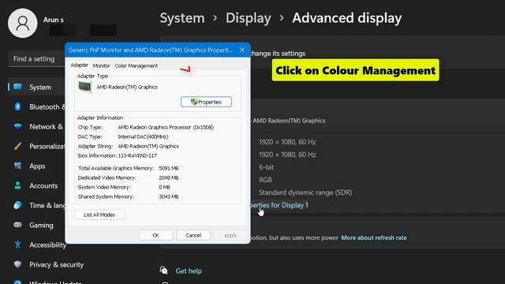This screenshot has width=505, height=284.
Task: Click the AMD Radeon adapter card icon
Action: point(85,87)
